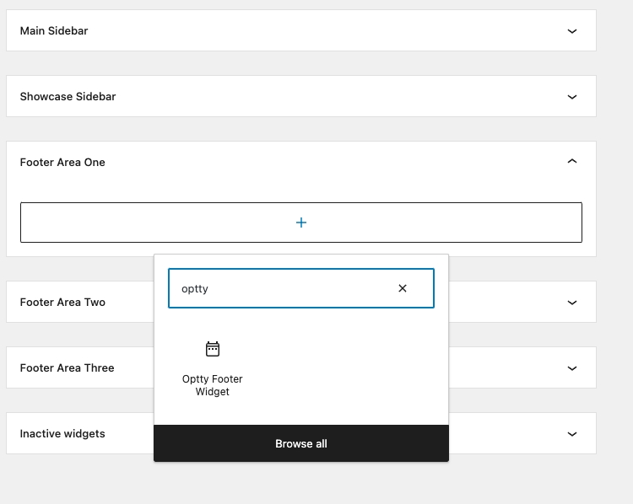
Task: Click the Footer Area One heading
Action: point(62,162)
